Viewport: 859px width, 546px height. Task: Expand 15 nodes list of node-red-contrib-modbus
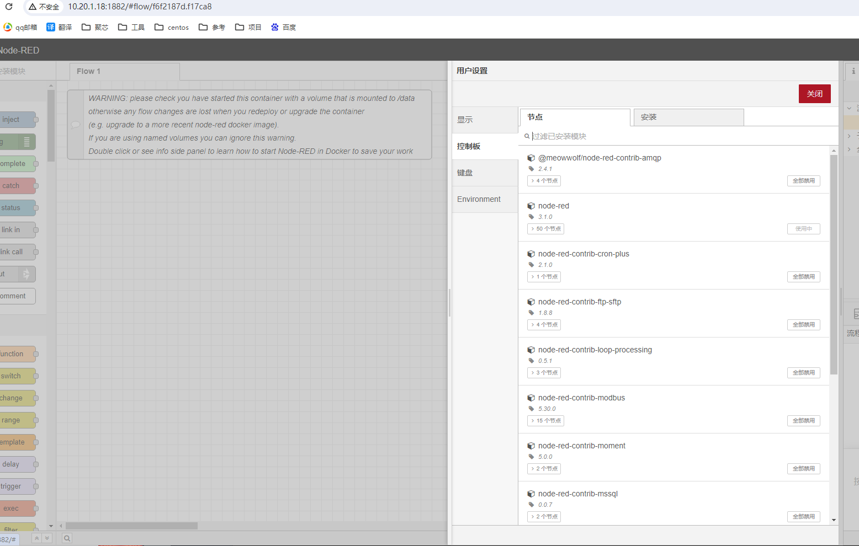point(545,421)
